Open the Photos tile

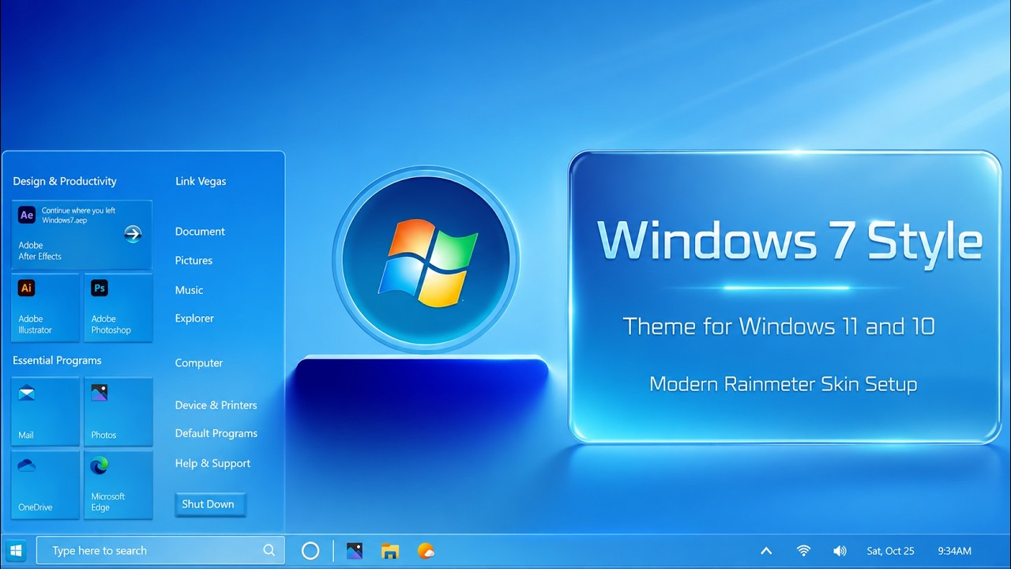[118, 412]
